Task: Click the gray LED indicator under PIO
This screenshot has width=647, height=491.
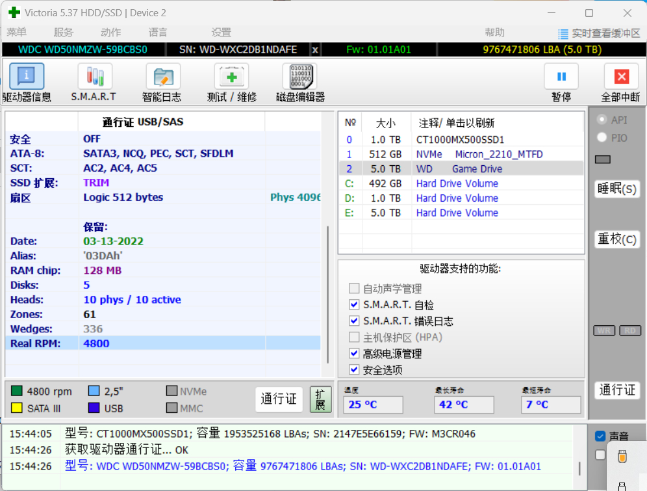Action: coord(603,159)
